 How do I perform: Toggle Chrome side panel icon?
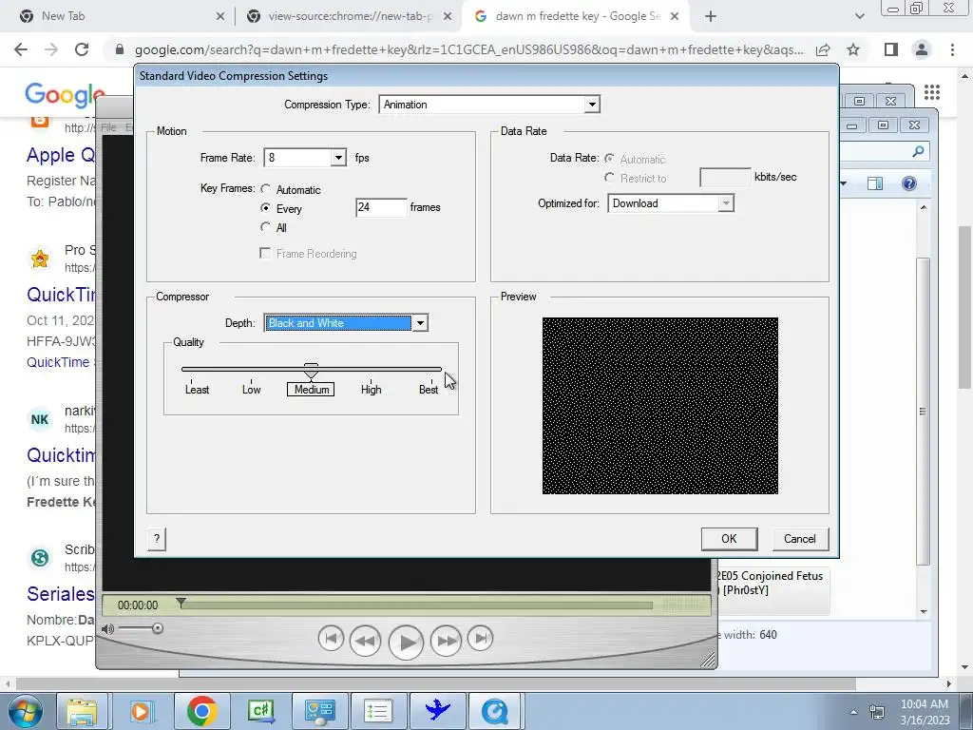(891, 49)
